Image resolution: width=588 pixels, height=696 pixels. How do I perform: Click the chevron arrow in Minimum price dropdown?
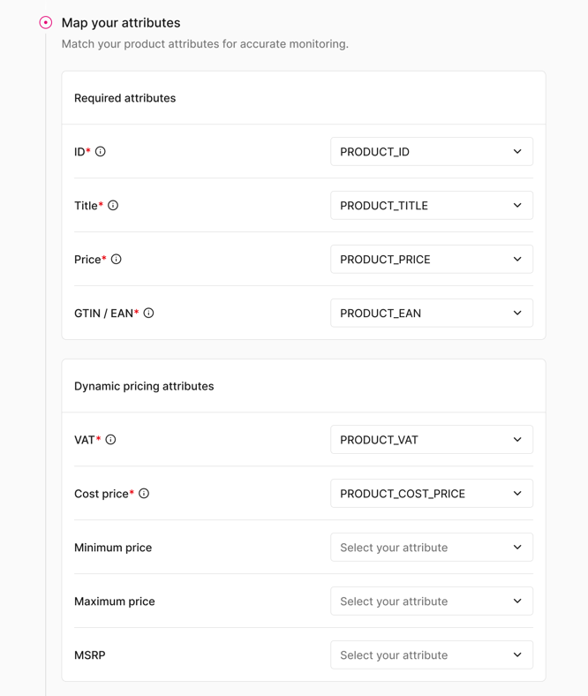[517, 547]
